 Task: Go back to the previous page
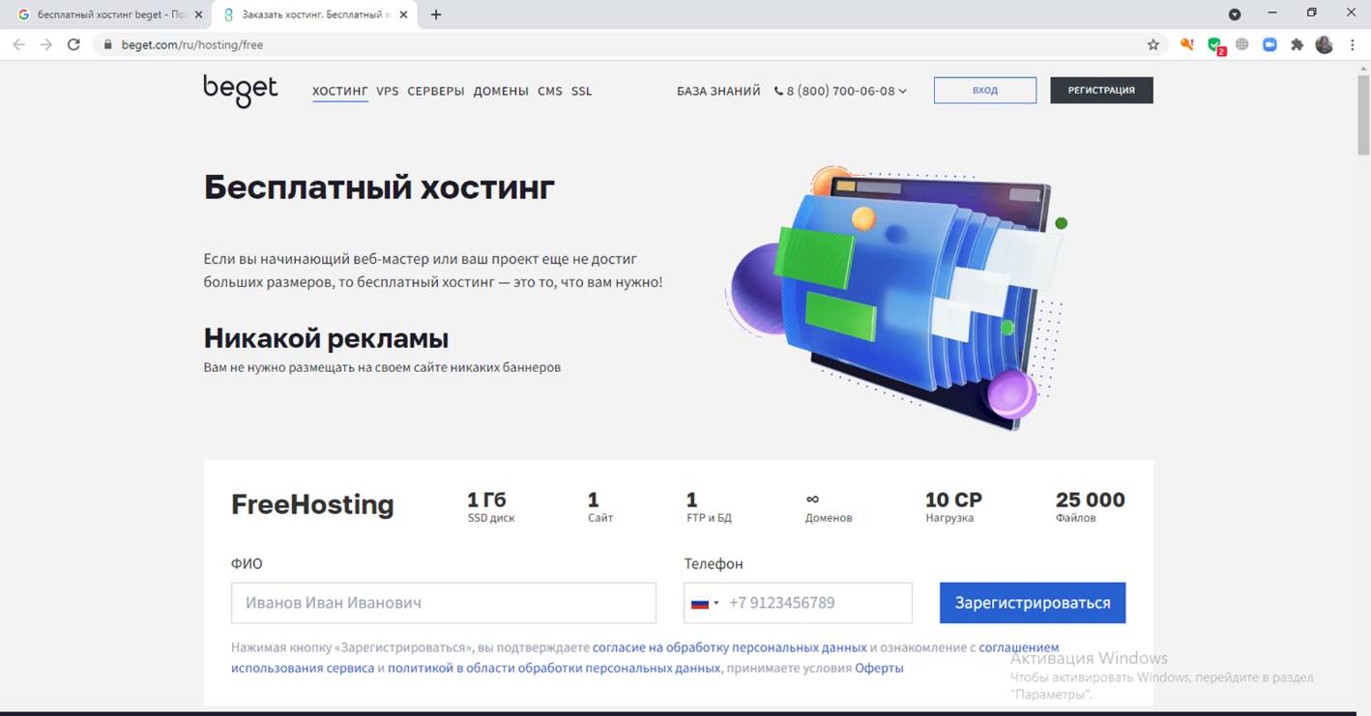pos(18,44)
